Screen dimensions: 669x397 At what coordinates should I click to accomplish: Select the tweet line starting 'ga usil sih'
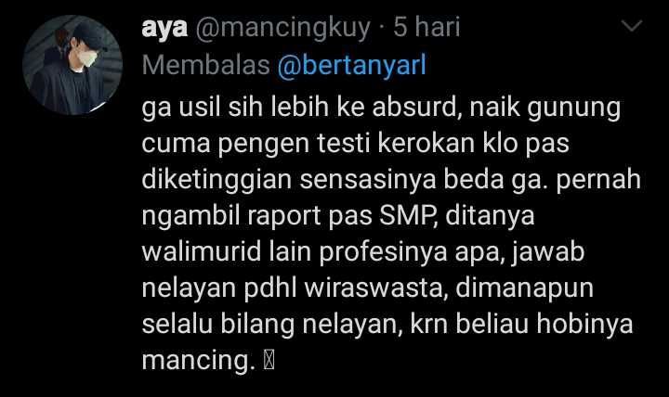pos(381,108)
